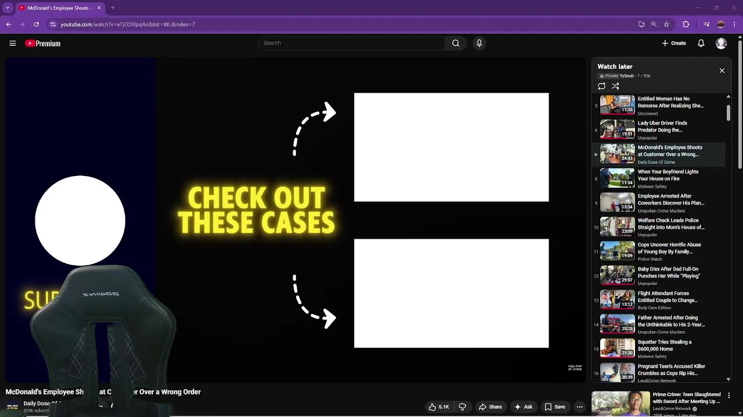The image size is (743, 417).
Task: Toggle loop playlist in Watch later
Action: click(x=601, y=86)
